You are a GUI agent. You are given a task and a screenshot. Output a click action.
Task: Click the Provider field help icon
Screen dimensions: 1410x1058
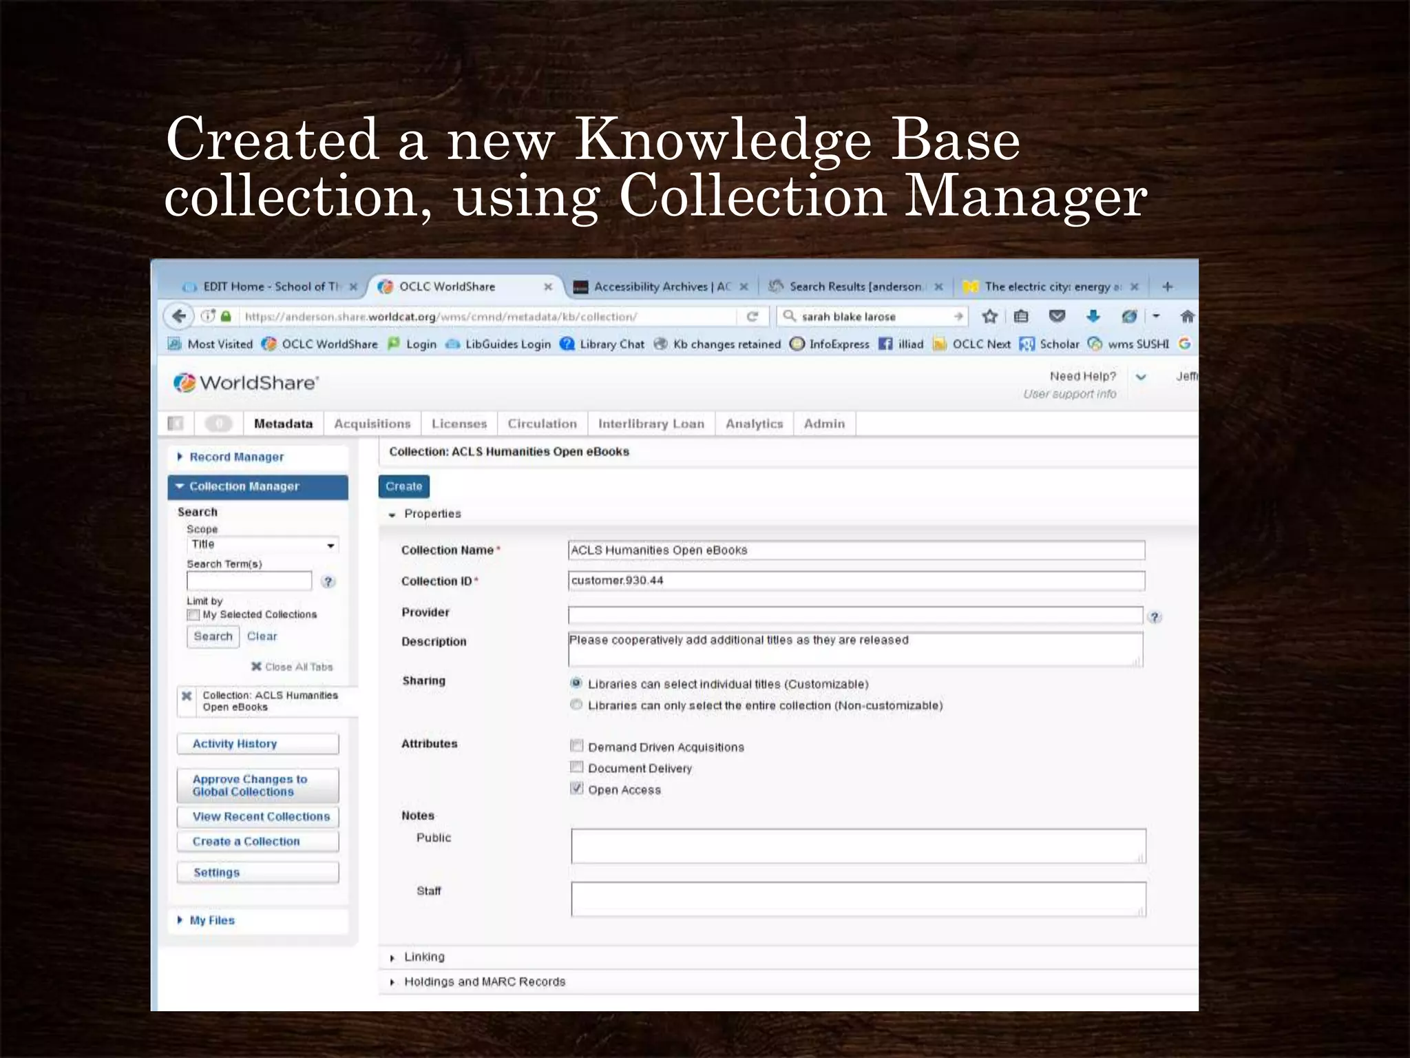[x=1155, y=617]
